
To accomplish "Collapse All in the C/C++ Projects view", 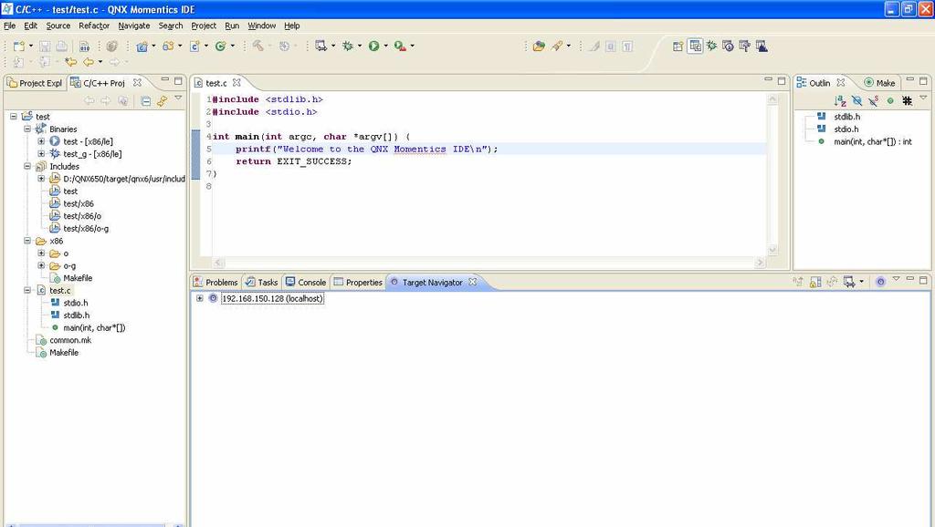I will point(145,100).
